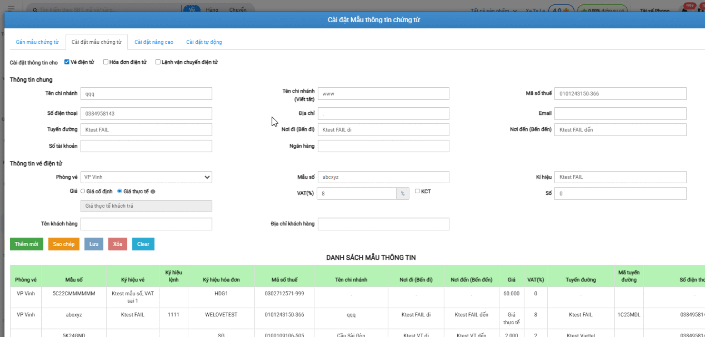Tick the KCT checkbox next to VAT

point(417,191)
